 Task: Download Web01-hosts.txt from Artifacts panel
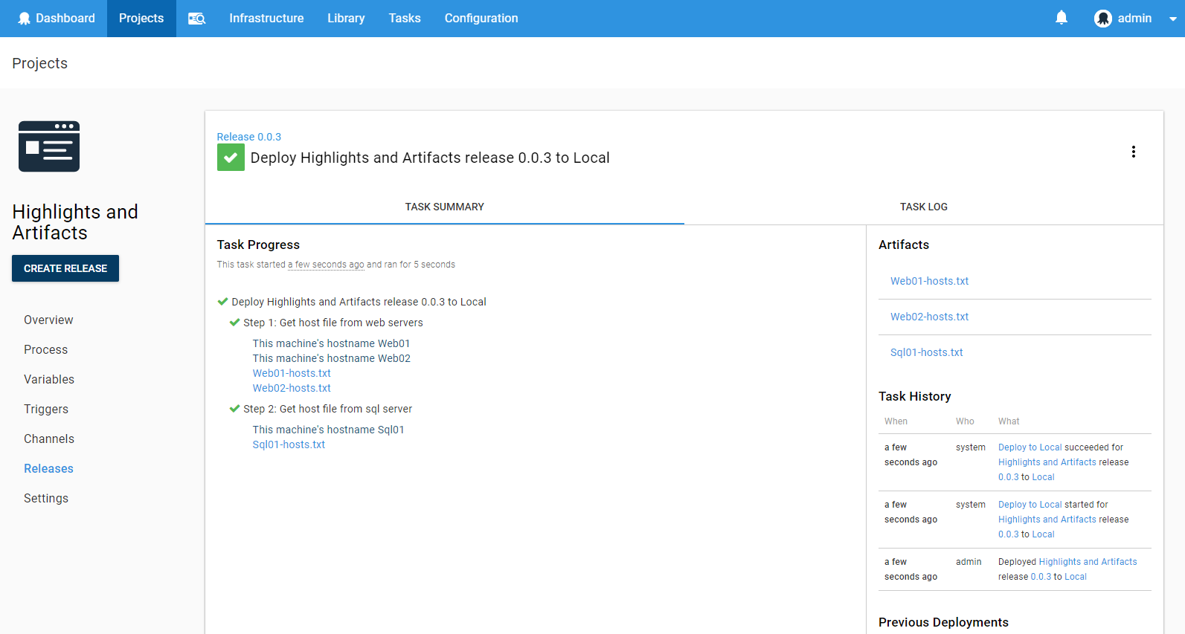pos(929,281)
